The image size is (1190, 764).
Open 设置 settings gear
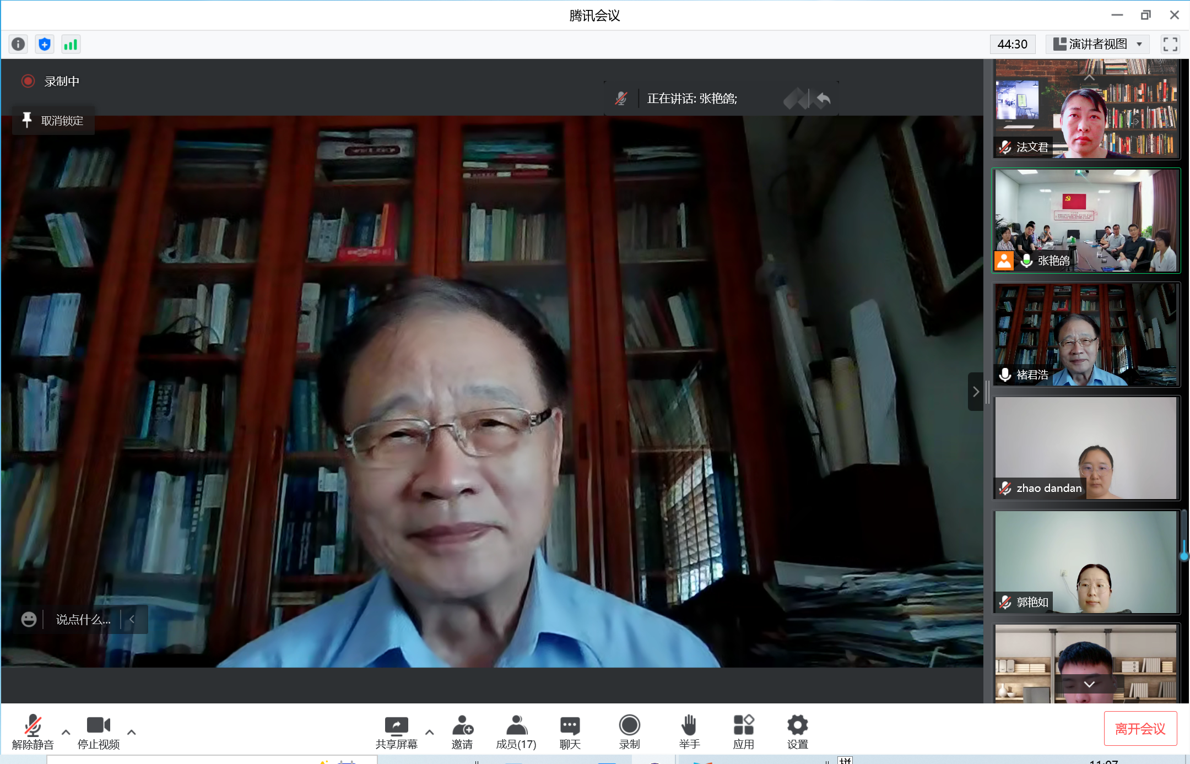797,732
